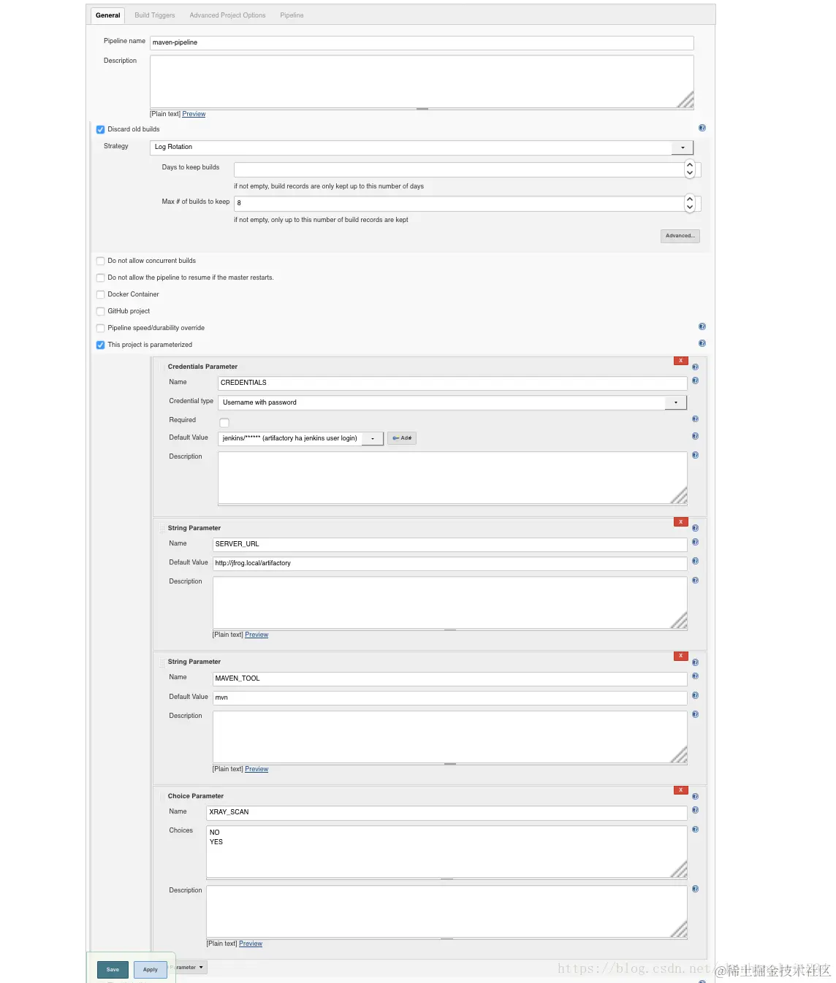Open help for credential Required checkbox
This screenshot has width=836, height=983.
click(x=695, y=419)
